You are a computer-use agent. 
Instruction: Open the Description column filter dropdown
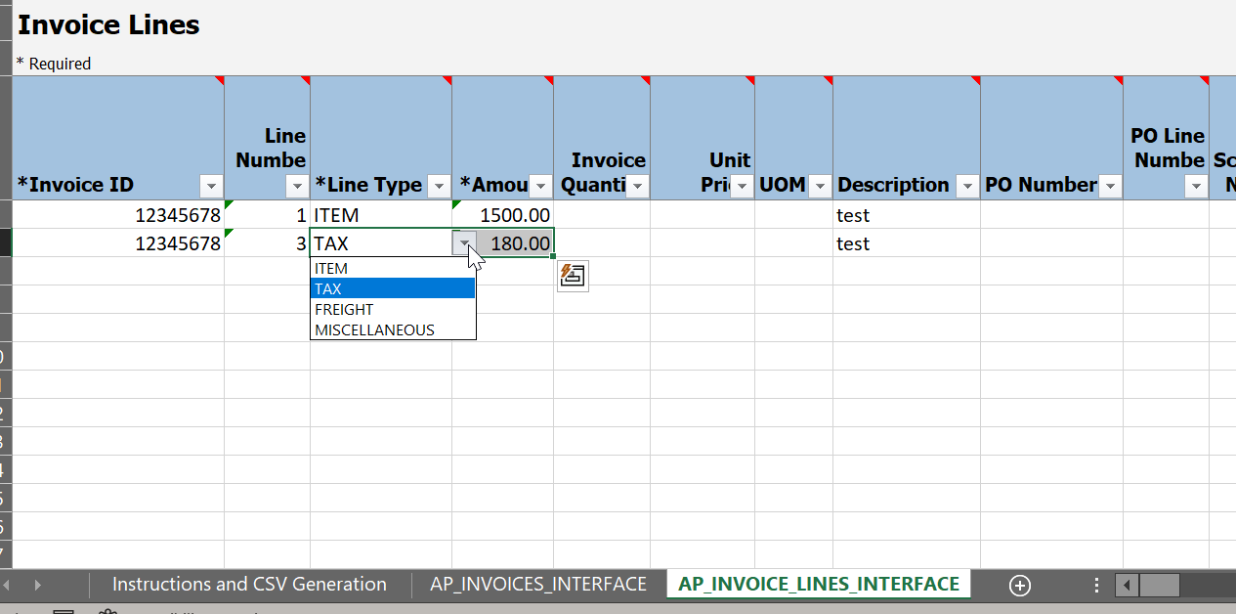point(967,185)
